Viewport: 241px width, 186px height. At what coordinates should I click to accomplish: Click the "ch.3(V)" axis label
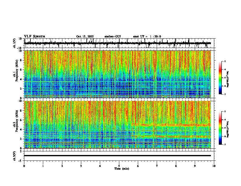point(15,156)
